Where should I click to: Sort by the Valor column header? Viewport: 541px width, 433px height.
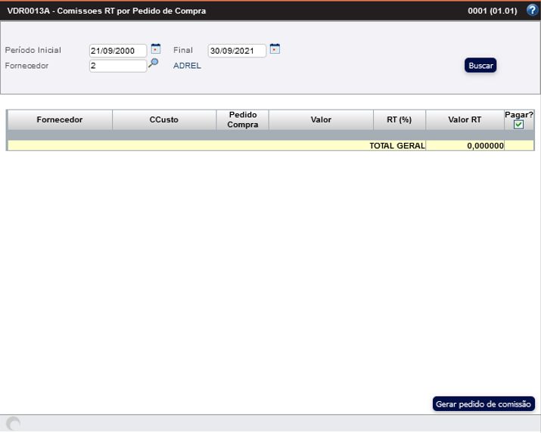click(321, 119)
